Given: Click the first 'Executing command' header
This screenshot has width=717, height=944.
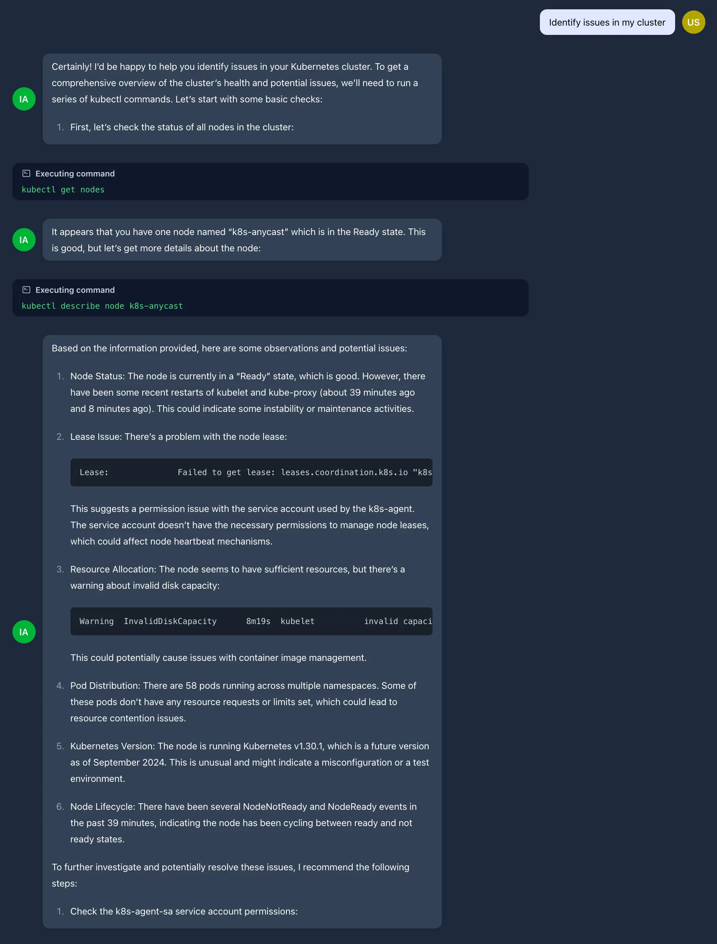Looking at the screenshot, I should point(75,173).
